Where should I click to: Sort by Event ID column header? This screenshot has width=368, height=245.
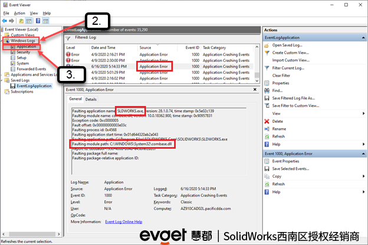point(192,48)
